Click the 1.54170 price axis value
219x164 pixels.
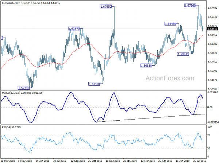coord(212,80)
